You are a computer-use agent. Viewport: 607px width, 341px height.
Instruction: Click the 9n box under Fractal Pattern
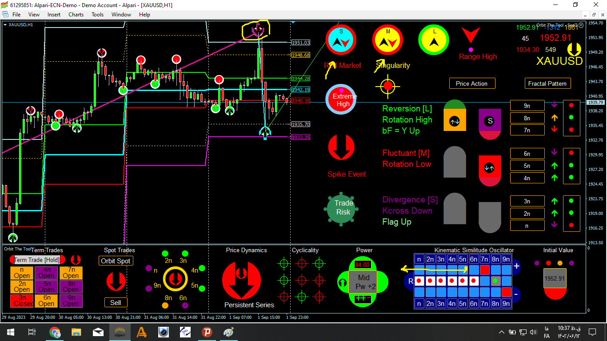(x=527, y=106)
